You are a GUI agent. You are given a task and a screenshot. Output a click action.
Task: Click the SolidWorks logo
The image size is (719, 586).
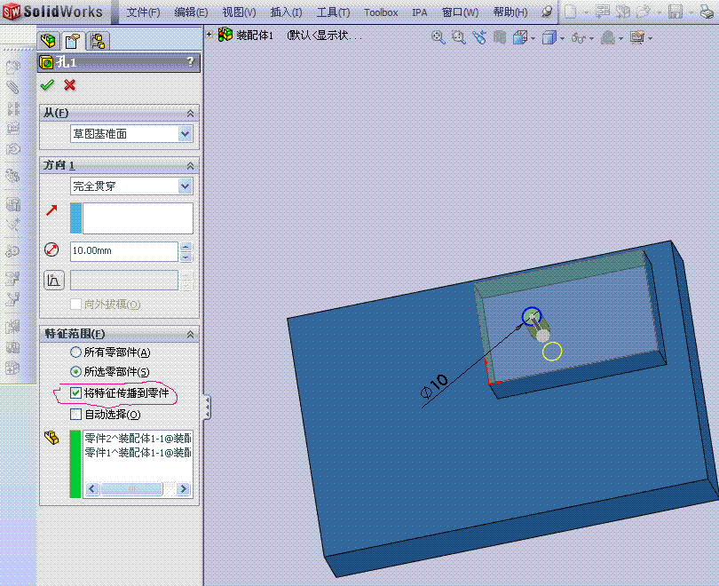pyautogui.click(x=53, y=12)
